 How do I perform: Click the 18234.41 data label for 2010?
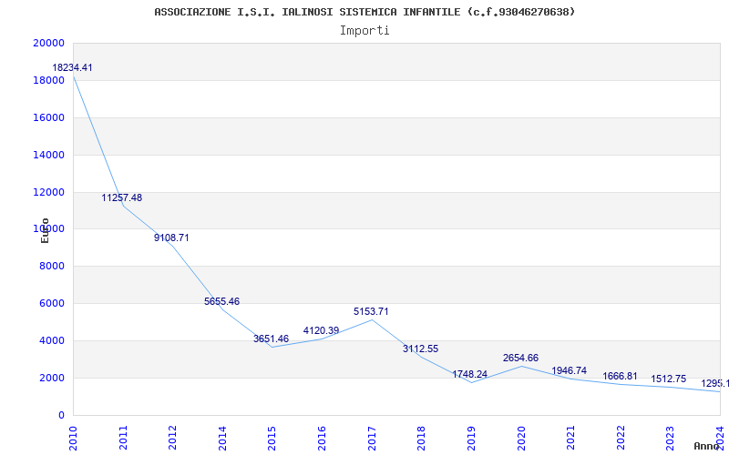tap(72, 68)
